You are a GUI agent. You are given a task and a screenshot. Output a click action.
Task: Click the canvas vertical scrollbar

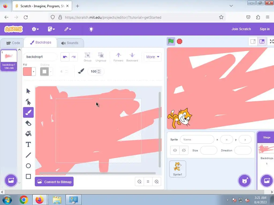(x=160, y=129)
